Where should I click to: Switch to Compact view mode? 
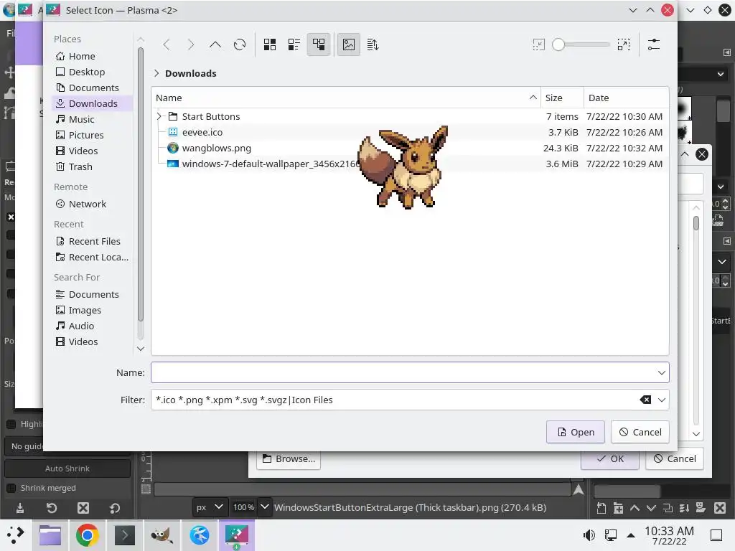[294, 44]
